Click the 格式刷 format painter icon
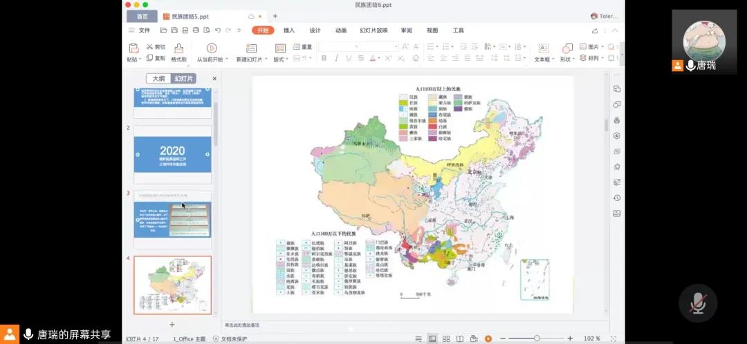The image size is (747, 344). click(x=178, y=48)
